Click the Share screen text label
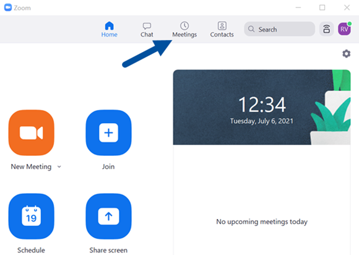Viewport: 359px width, 255px height. click(108, 250)
